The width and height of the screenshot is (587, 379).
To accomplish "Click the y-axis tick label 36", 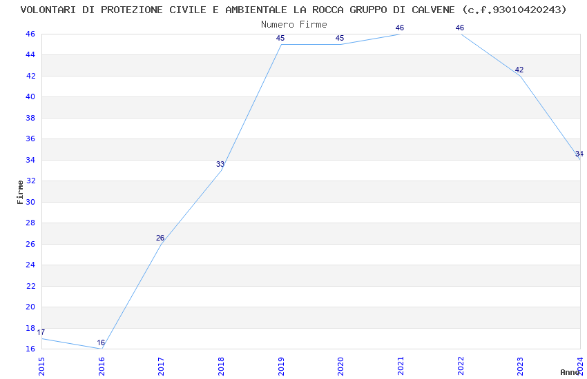I will (x=30, y=139).
